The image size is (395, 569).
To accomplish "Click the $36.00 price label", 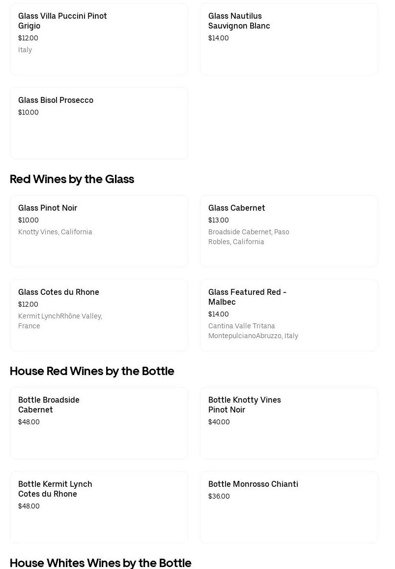I will pos(219,496).
